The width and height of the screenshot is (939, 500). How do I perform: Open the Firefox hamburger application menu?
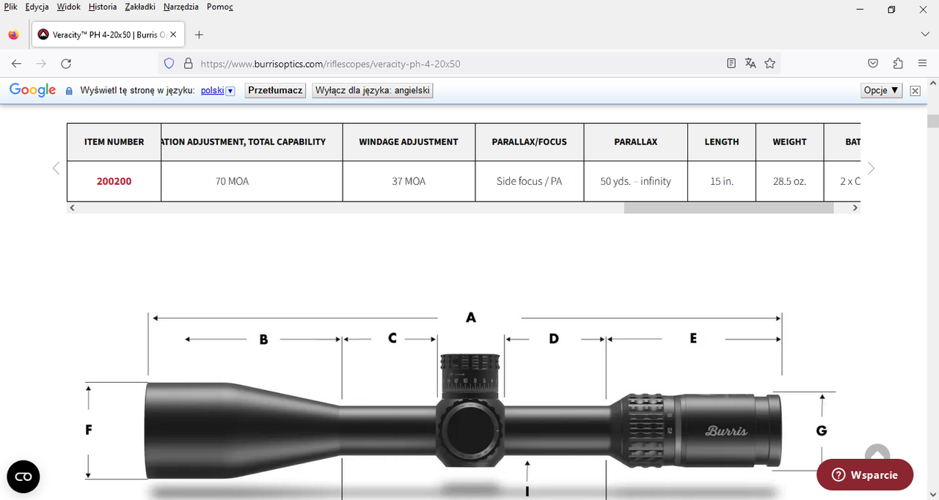pos(922,64)
